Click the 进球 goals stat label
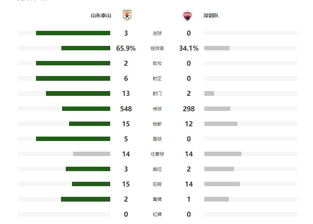 tap(157, 33)
